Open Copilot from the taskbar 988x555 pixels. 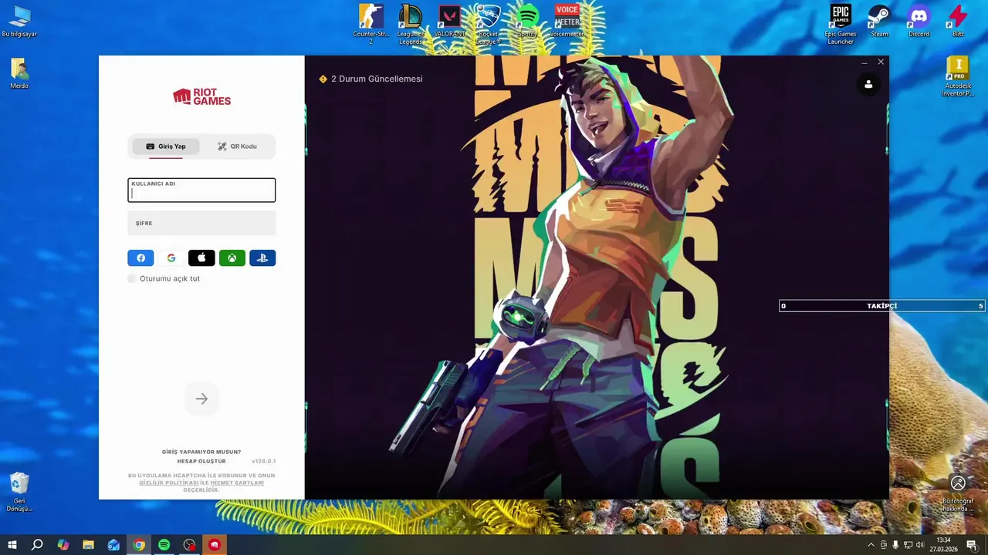click(63, 545)
